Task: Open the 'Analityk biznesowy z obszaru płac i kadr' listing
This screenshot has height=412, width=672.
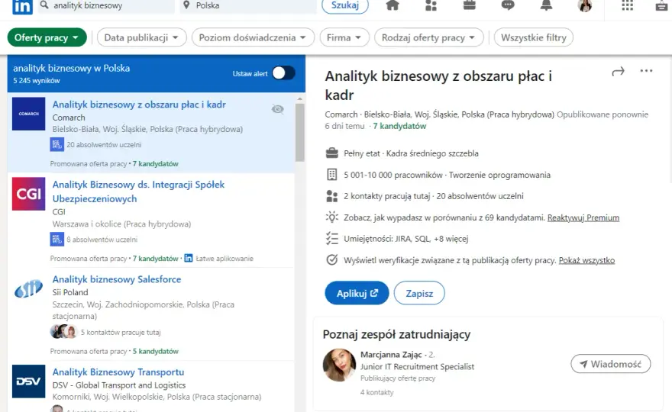Action: coord(139,105)
